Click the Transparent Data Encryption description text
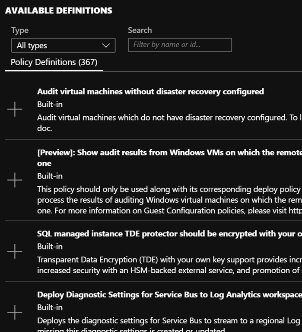This screenshot has width=302, height=332. pos(168,260)
